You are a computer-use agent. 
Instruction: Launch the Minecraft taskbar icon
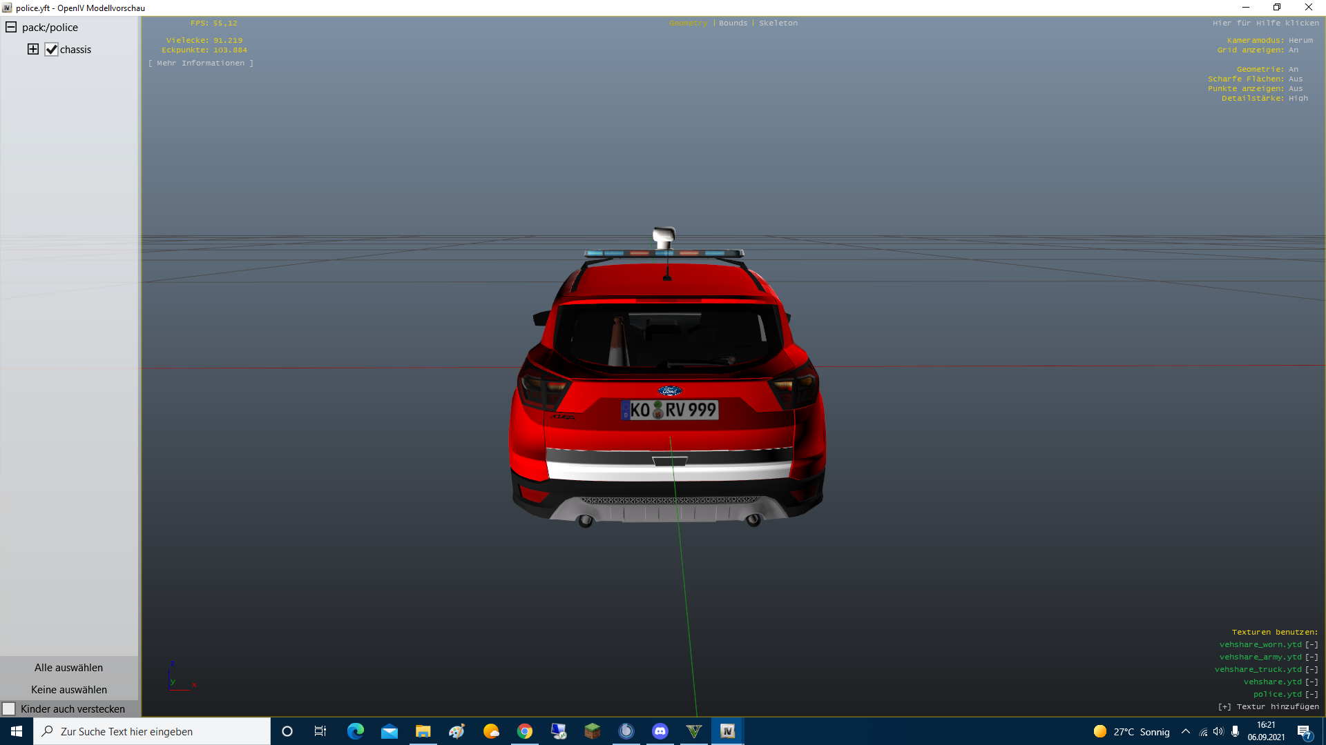tap(593, 731)
